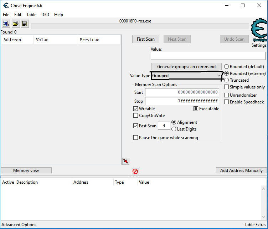Close the Cheat Engine window
This screenshot has height=229, width=268.
(259, 5)
